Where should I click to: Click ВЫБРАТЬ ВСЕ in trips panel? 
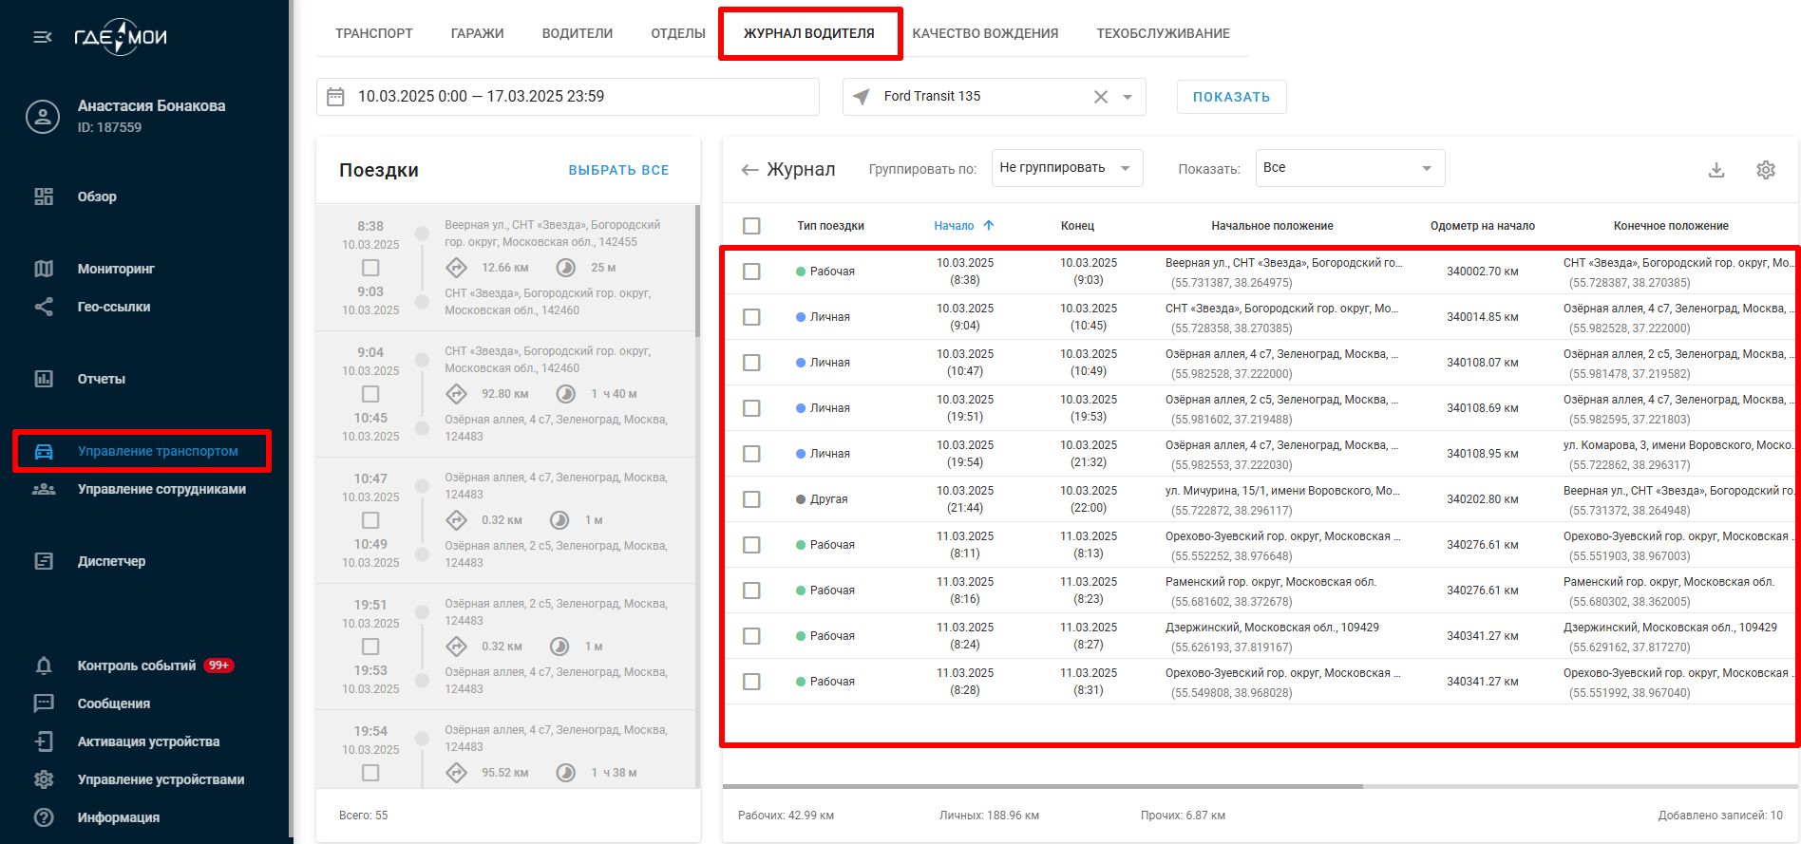618,170
